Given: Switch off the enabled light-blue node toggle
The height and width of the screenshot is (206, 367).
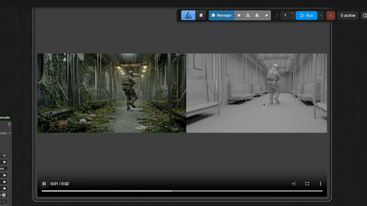Looking at the screenshot, I should click(4, 195).
